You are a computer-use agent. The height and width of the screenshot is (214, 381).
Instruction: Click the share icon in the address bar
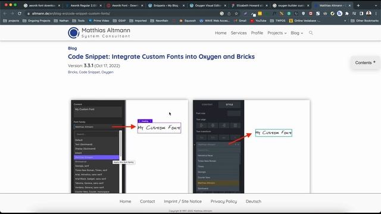click(229, 14)
